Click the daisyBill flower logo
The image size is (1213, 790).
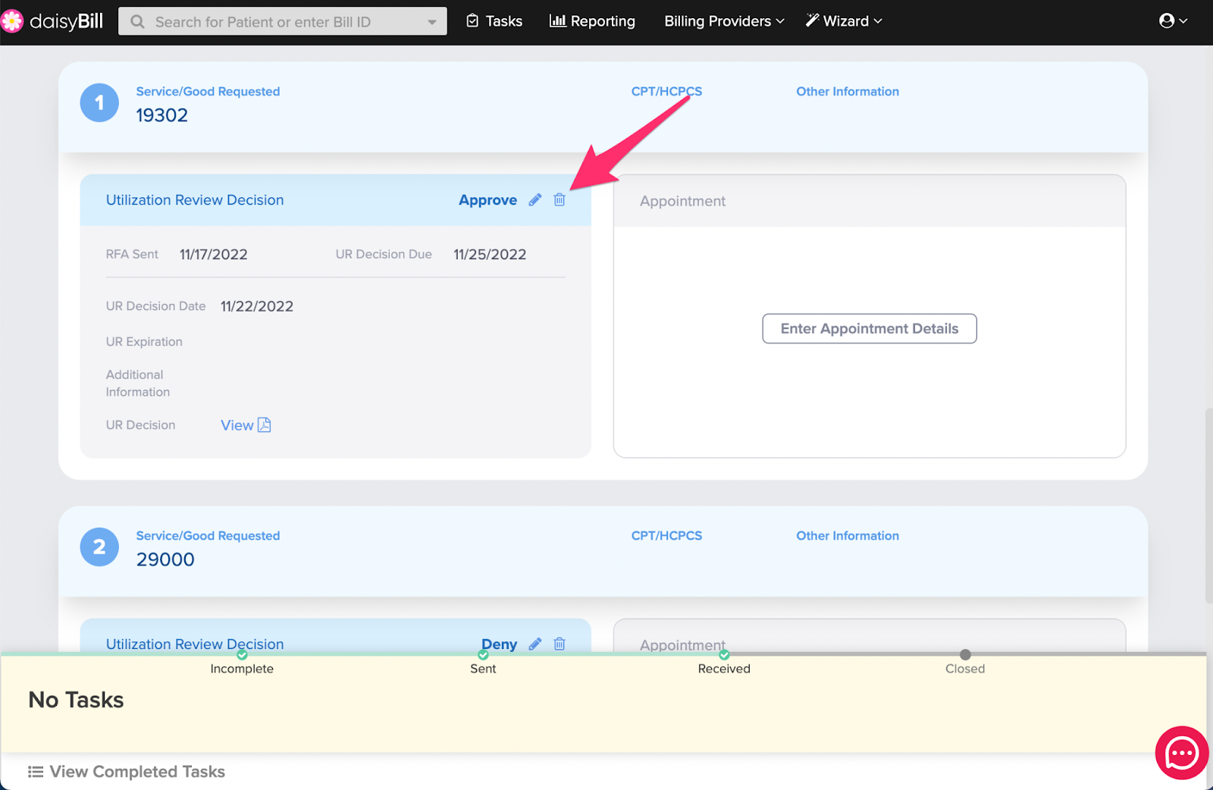point(11,21)
